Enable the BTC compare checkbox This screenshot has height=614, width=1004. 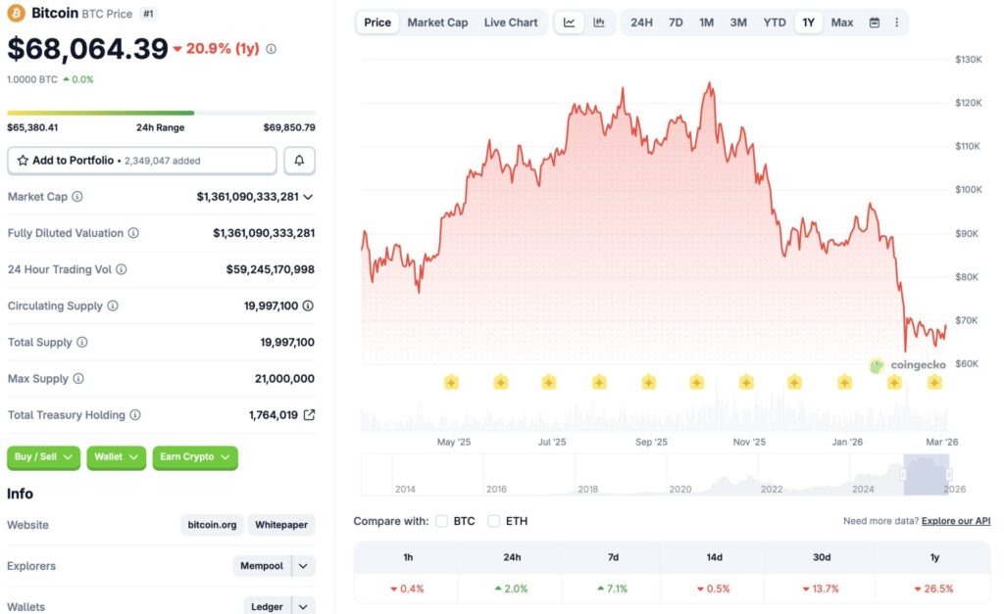click(441, 522)
